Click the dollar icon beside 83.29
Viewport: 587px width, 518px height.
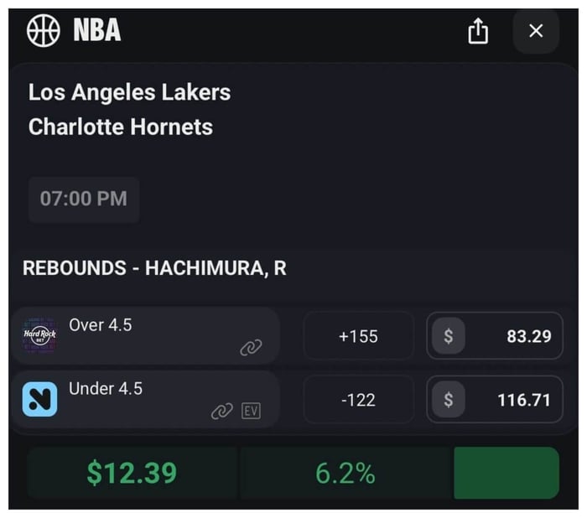[449, 336]
